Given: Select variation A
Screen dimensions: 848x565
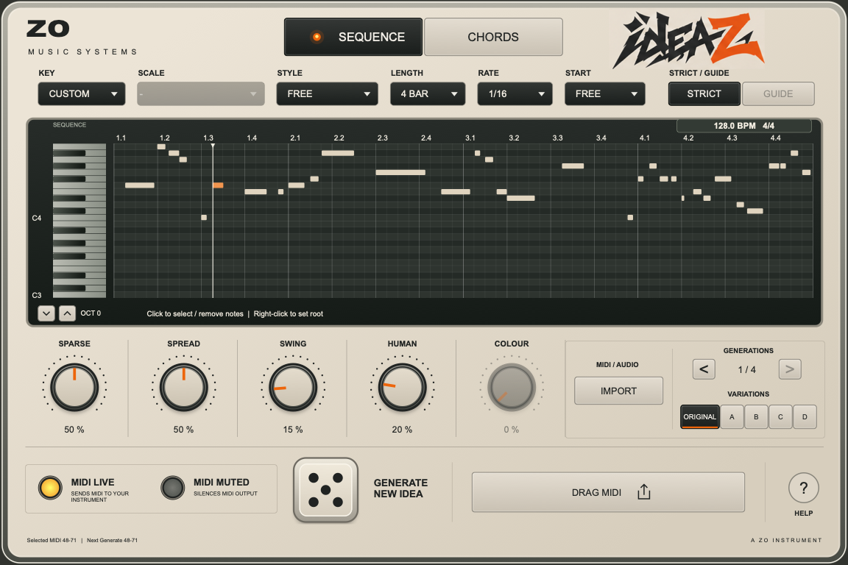Looking at the screenshot, I should (732, 417).
